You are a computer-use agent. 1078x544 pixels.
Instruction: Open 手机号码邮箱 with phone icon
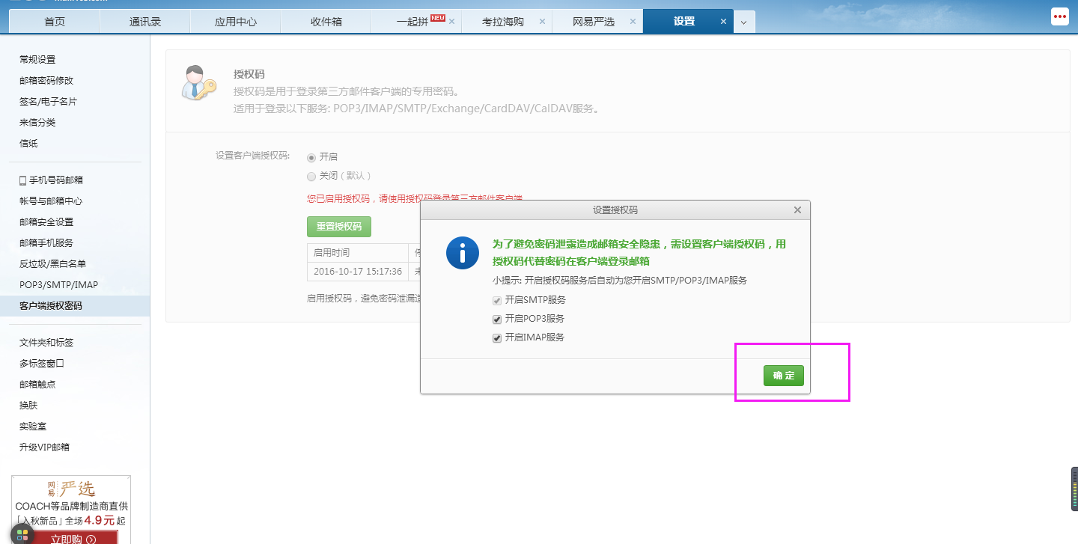[51, 180]
